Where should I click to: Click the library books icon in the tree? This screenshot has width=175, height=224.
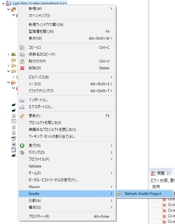point(14,54)
